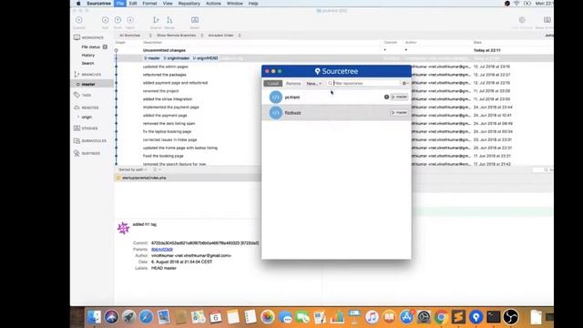
Task: Open the Edit menu
Action: pyautogui.click(x=133, y=4)
